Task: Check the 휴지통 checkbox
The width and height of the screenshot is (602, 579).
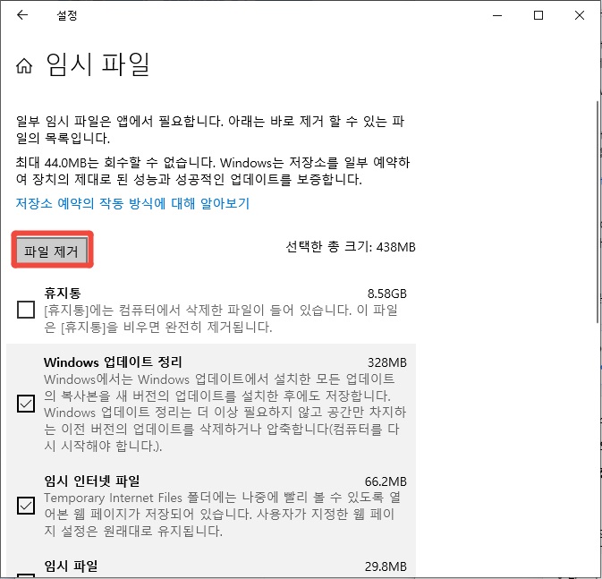Action: pyautogui.click(x=26, y=310)
